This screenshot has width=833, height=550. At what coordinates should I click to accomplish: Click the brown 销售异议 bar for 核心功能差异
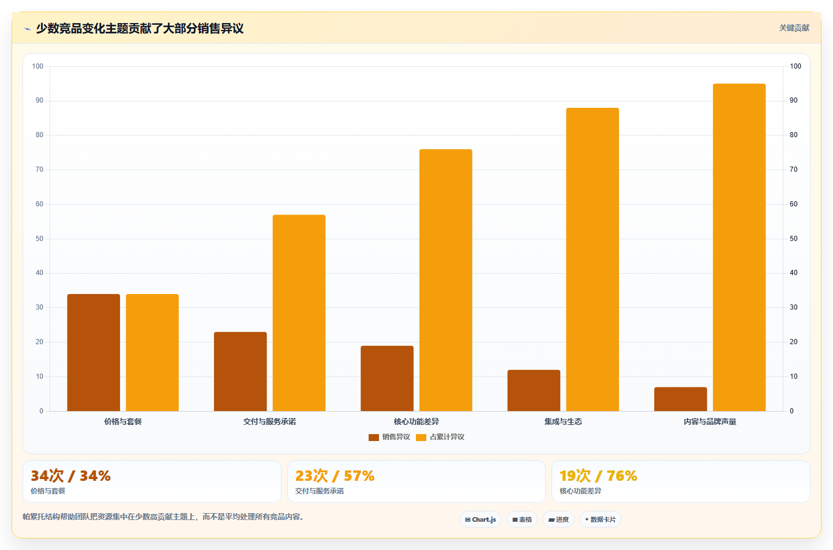387,378
